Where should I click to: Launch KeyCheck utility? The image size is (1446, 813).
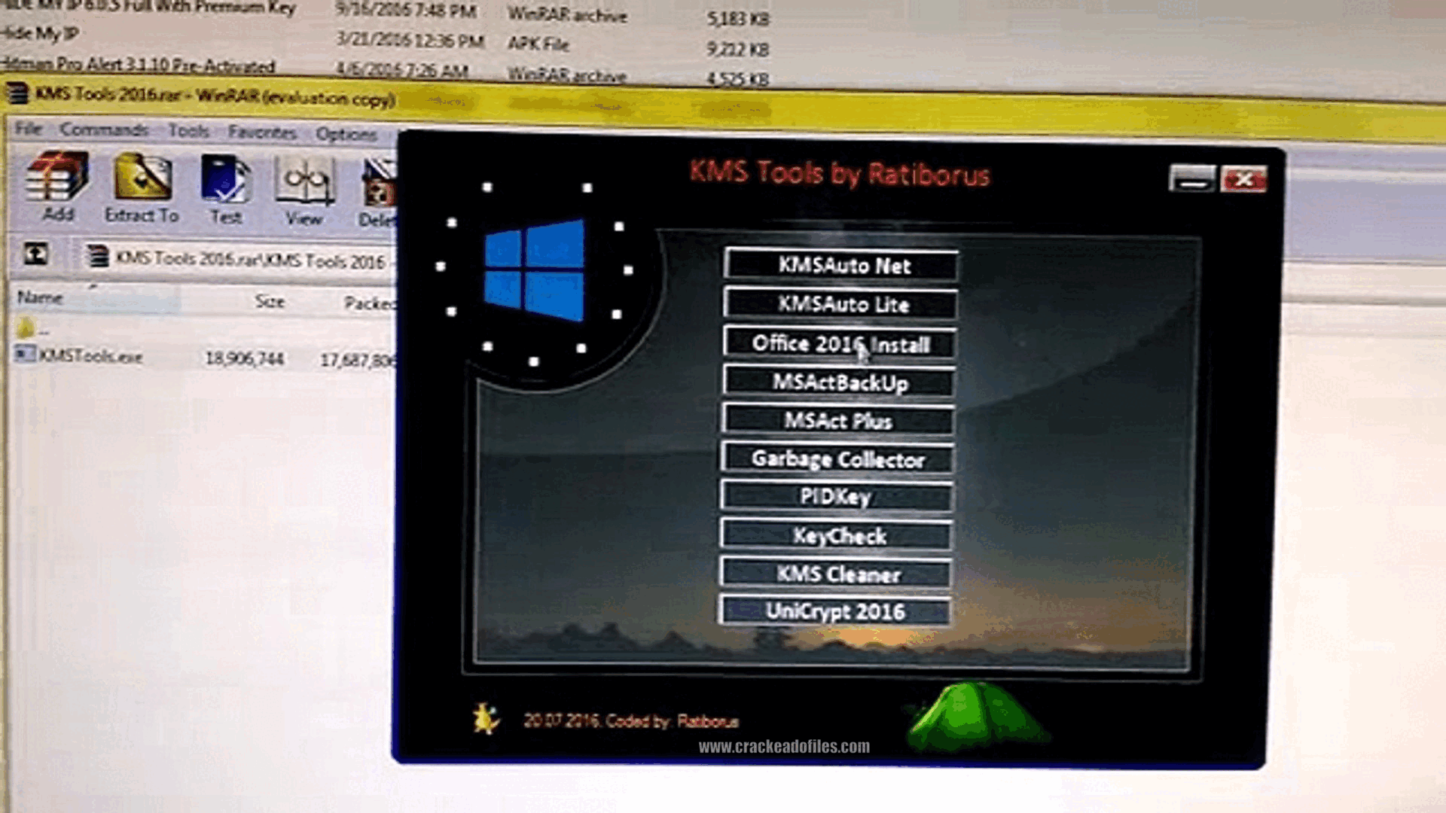[x=836, y=535]
